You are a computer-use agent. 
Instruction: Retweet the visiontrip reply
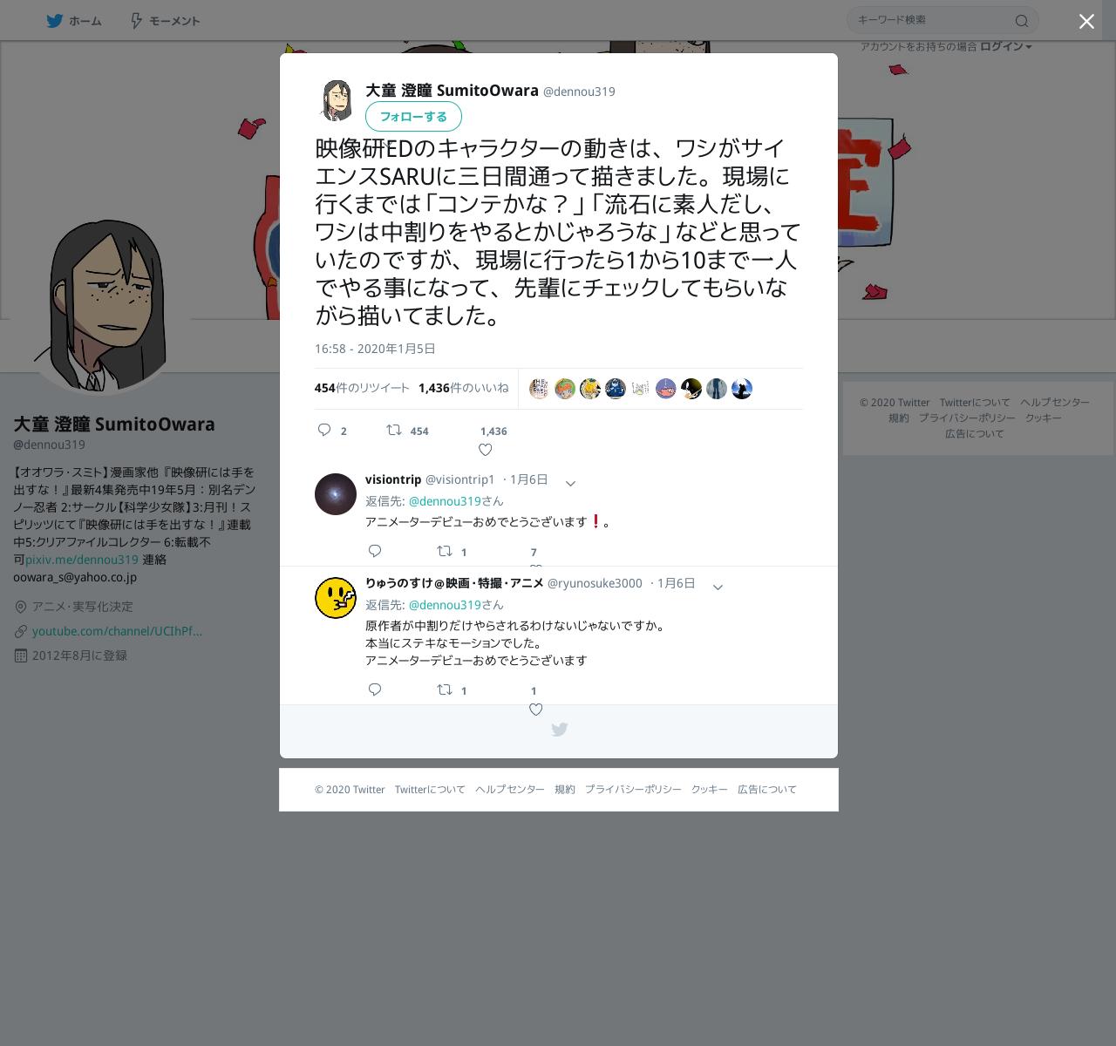tap(445, 551)
